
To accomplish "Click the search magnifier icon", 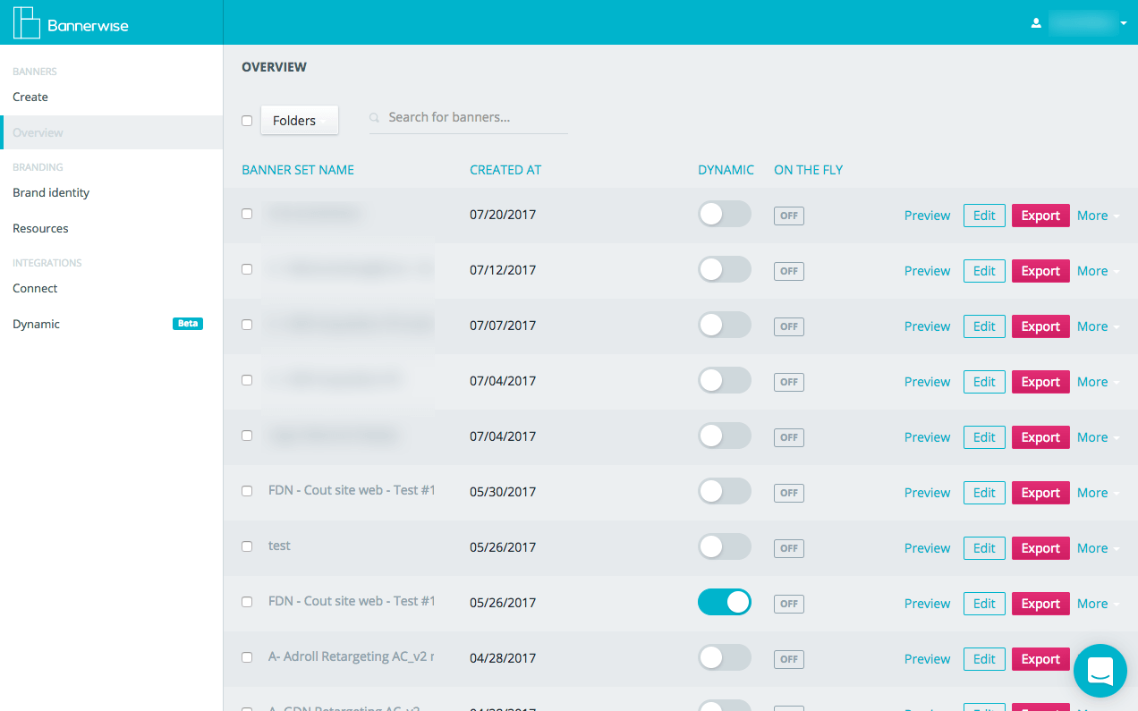I will pos(375,118).
